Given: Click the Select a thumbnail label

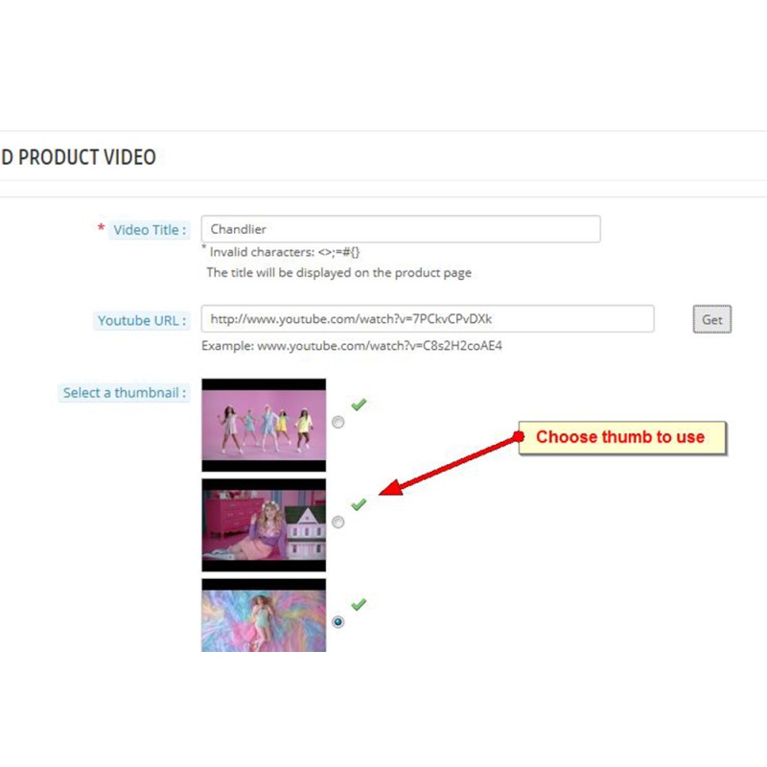Looking at the screenshot, I should [x=125, y=393].
